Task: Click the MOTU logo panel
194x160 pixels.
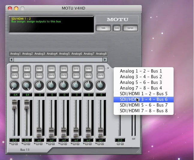Action: (117, 19)
